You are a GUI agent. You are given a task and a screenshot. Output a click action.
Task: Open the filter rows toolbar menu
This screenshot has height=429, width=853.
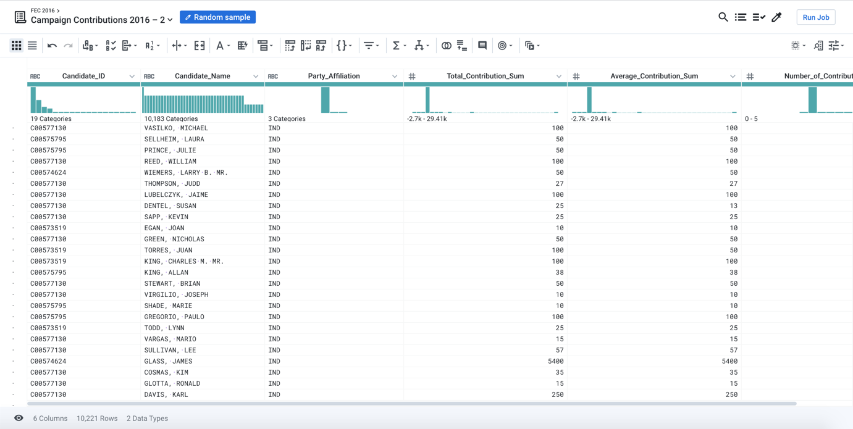[x=371, y=46]
